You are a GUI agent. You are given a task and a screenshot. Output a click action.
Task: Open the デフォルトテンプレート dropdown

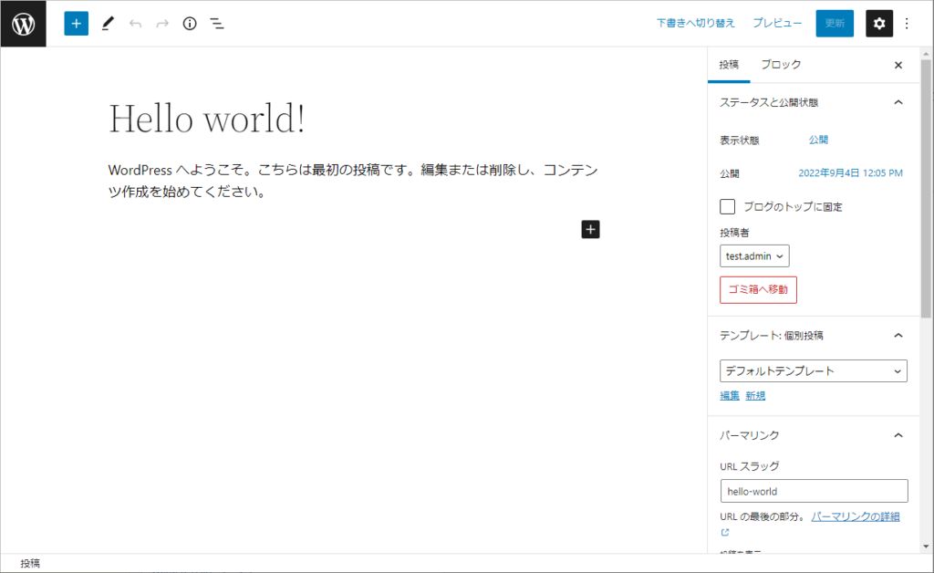pos(814,371)
